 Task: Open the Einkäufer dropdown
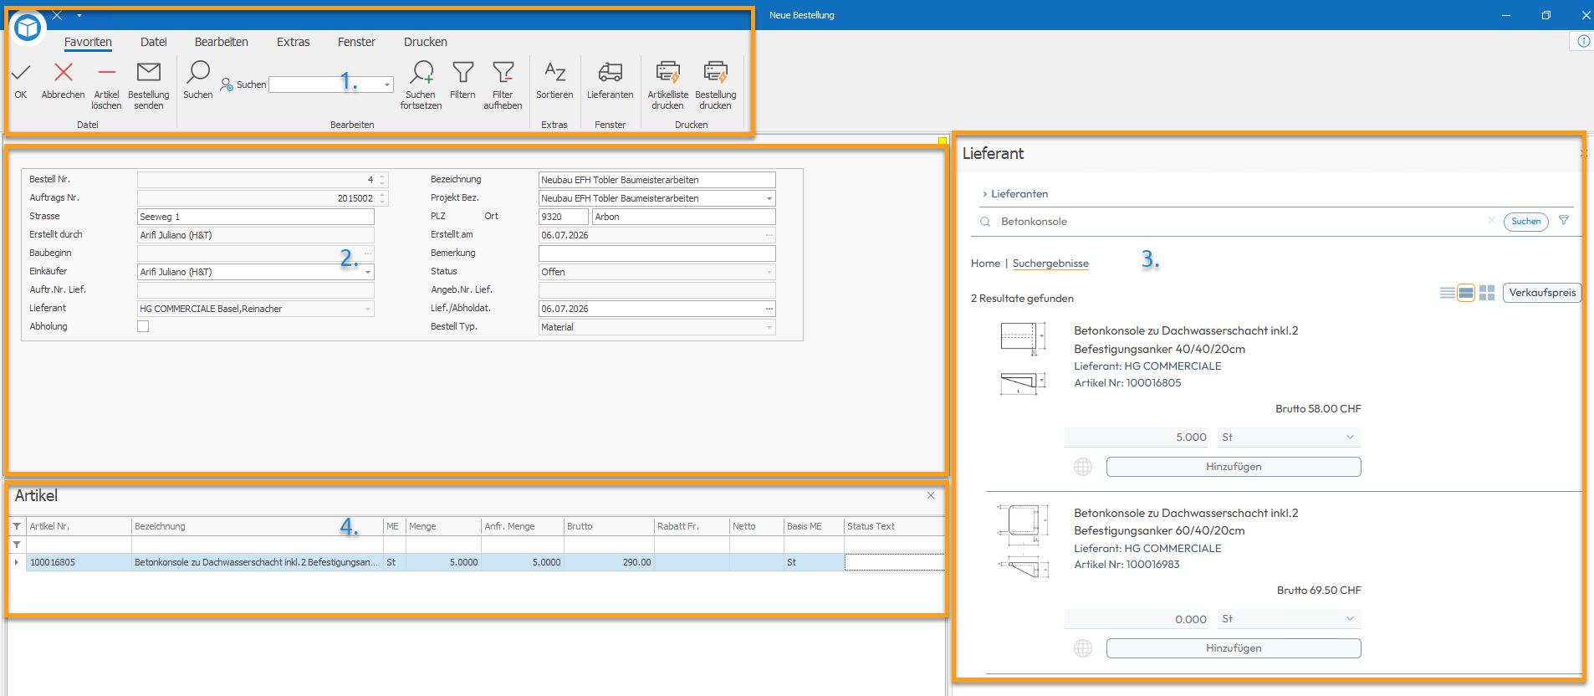coord(367,272)
